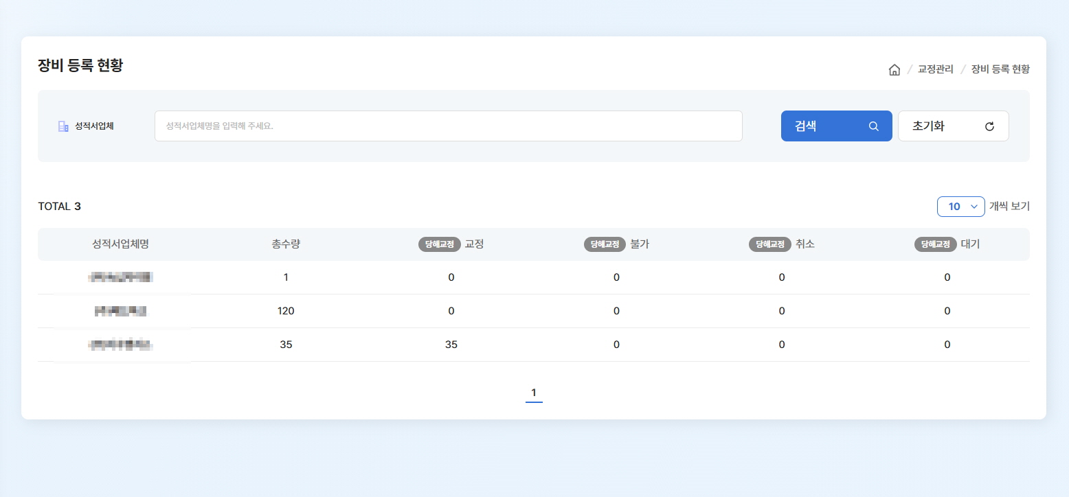
Task: Click the refresh arrow icon in 초기화
Action: 989,126
